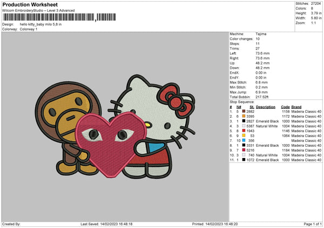Click the Brand column header

point(296,106)
